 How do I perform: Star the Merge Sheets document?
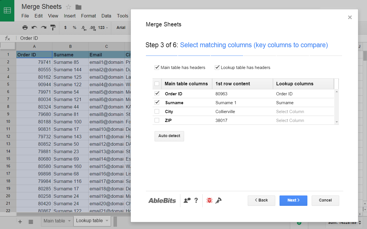[69, 7]
